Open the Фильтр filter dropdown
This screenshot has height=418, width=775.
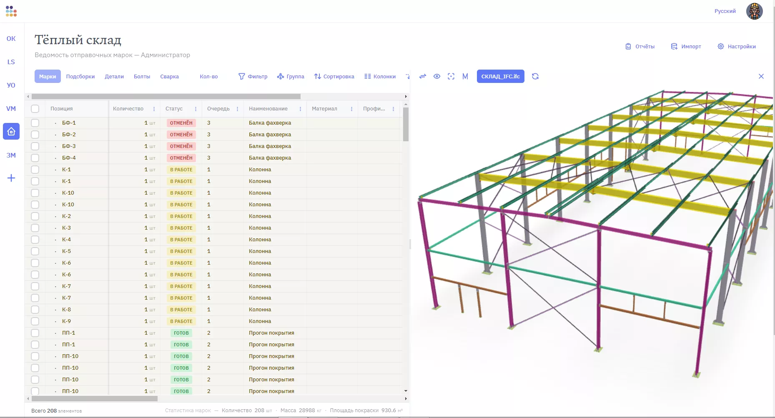coord(253,76)
